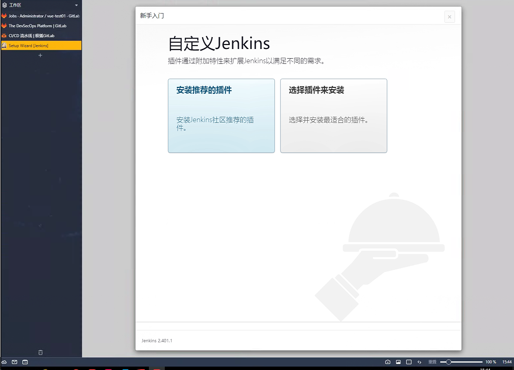Click the 100 % zoom value
The image size is (514, 370).
tap(491, 362)
